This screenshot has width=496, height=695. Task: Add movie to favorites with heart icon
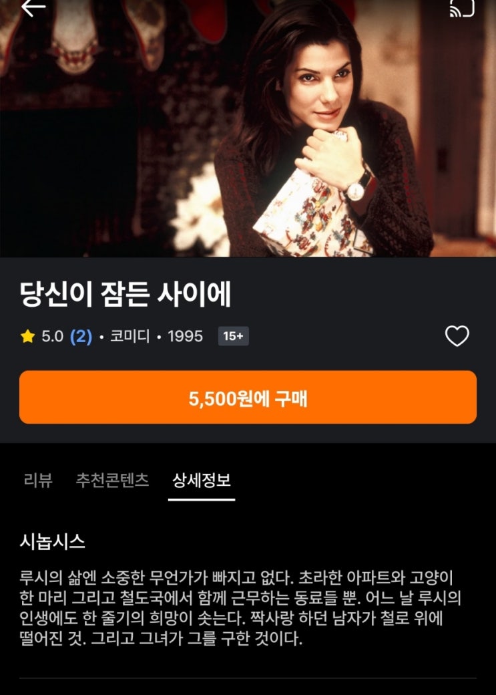[x=457, y=336]
